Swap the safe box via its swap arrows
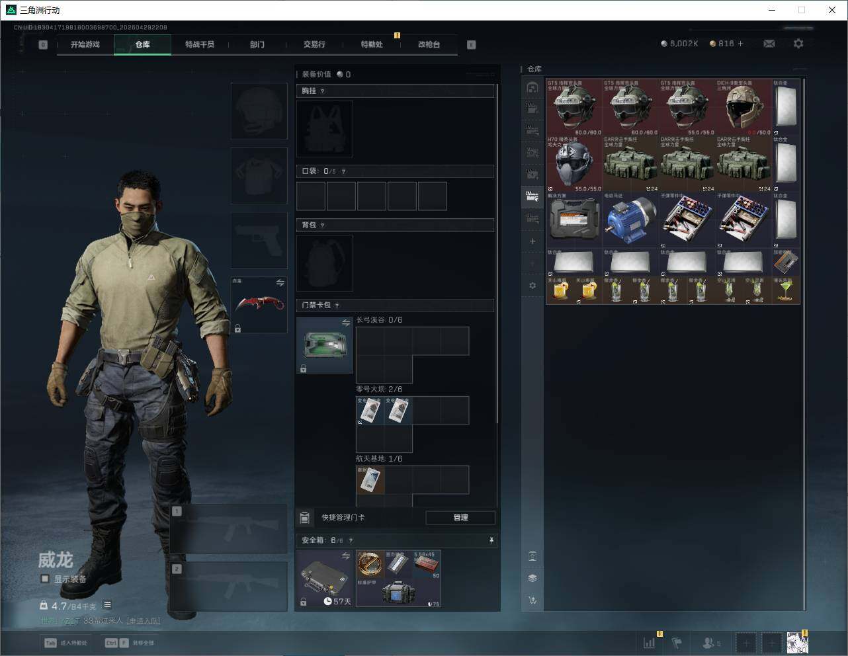This screenshot has height=656, width=848. pos(345,556)
